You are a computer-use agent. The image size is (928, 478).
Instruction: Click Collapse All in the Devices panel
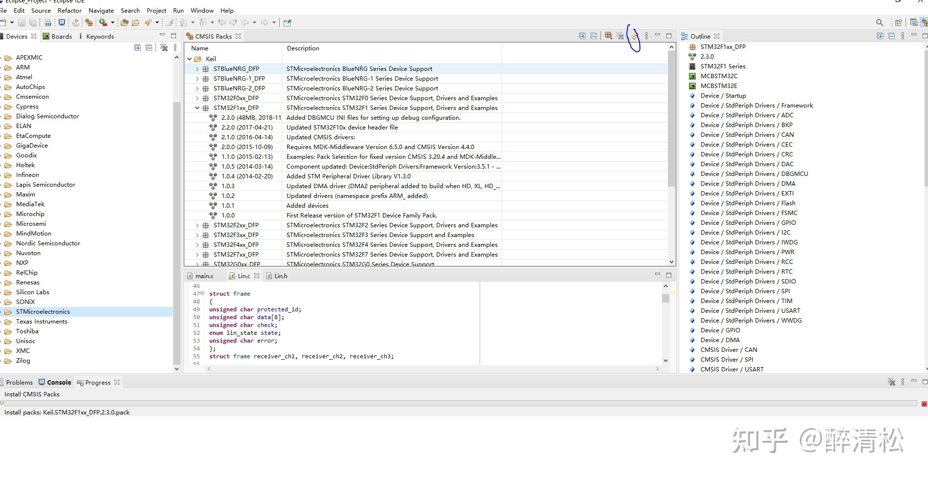click(149, 48)
